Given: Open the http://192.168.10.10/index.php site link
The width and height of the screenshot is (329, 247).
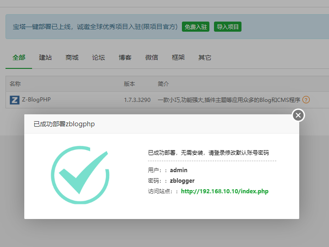Looking at the screenshot, I should (x=225, y=191).
